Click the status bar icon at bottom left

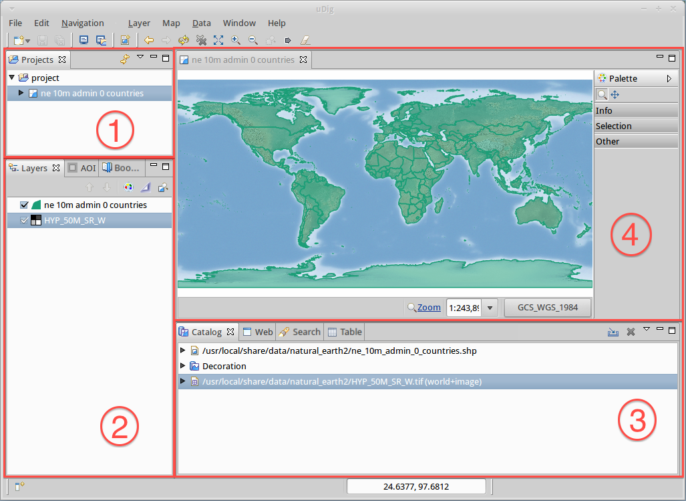point(19,486)
